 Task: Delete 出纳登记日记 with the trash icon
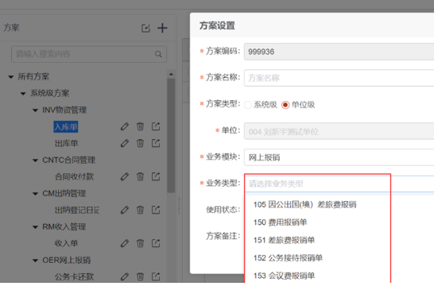141,210
